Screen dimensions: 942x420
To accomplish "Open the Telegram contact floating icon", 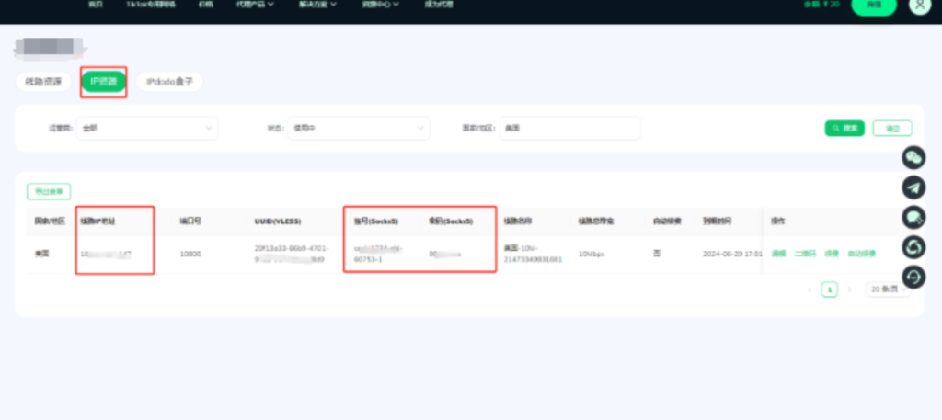I will (x=913, y=187).
